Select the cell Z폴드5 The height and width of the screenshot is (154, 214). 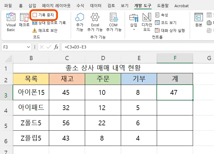(x=31, y=123)
